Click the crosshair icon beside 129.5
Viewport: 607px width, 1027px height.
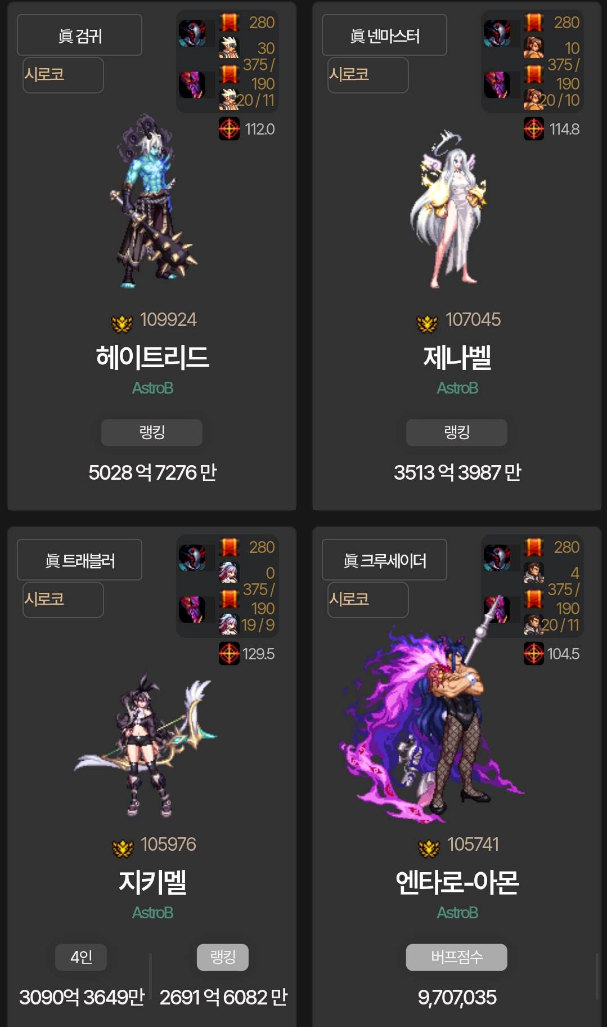(x=229, y=654)
